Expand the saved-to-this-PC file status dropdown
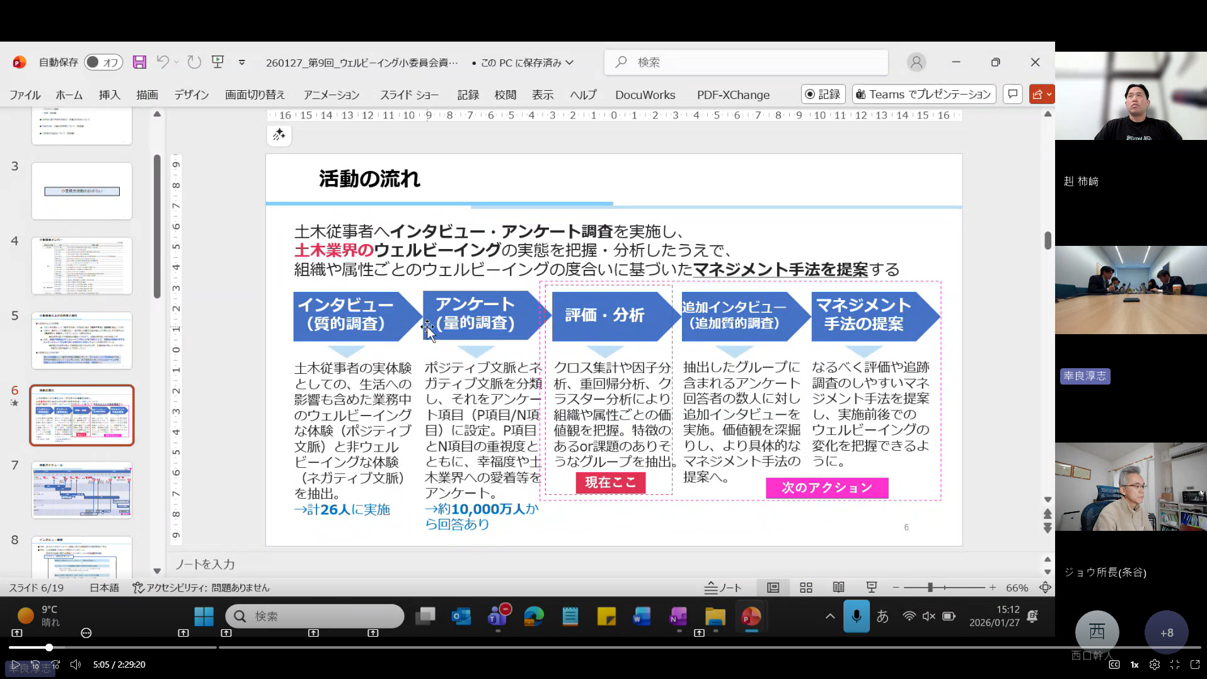The width and height of the screenshot is (1207, 679). (x=570, y=62)
